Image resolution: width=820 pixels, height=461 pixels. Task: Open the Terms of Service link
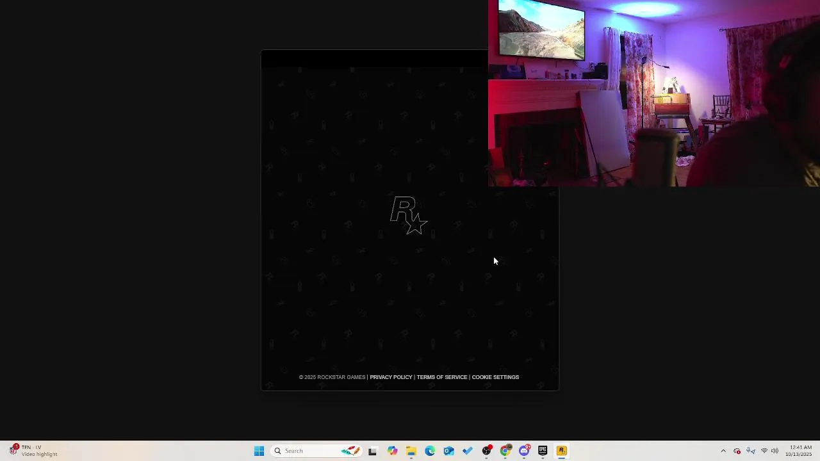[x=442, y=377]
